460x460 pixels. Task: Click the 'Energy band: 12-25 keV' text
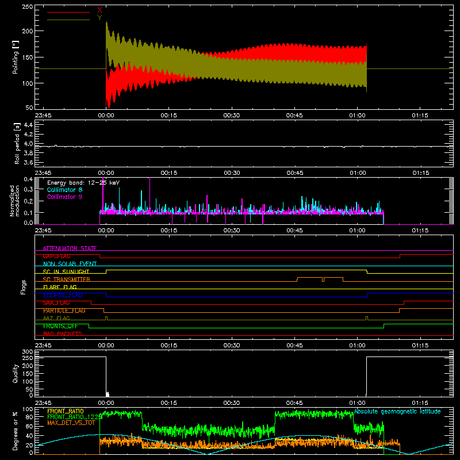(x=83, y=183)
